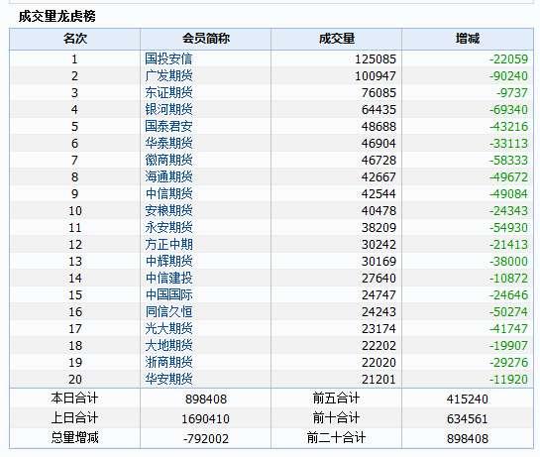
Task: Follow the 浙商期货 link
Action: tap(168, 362)
